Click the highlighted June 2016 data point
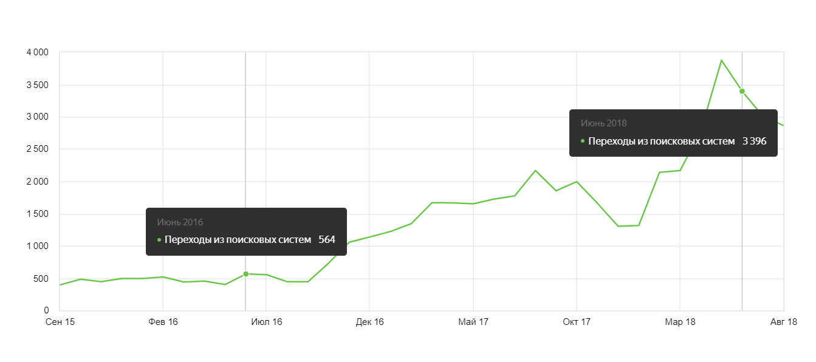Image resolution: width=816 pixels, height=362 pixels. click(x=245, y=274)
